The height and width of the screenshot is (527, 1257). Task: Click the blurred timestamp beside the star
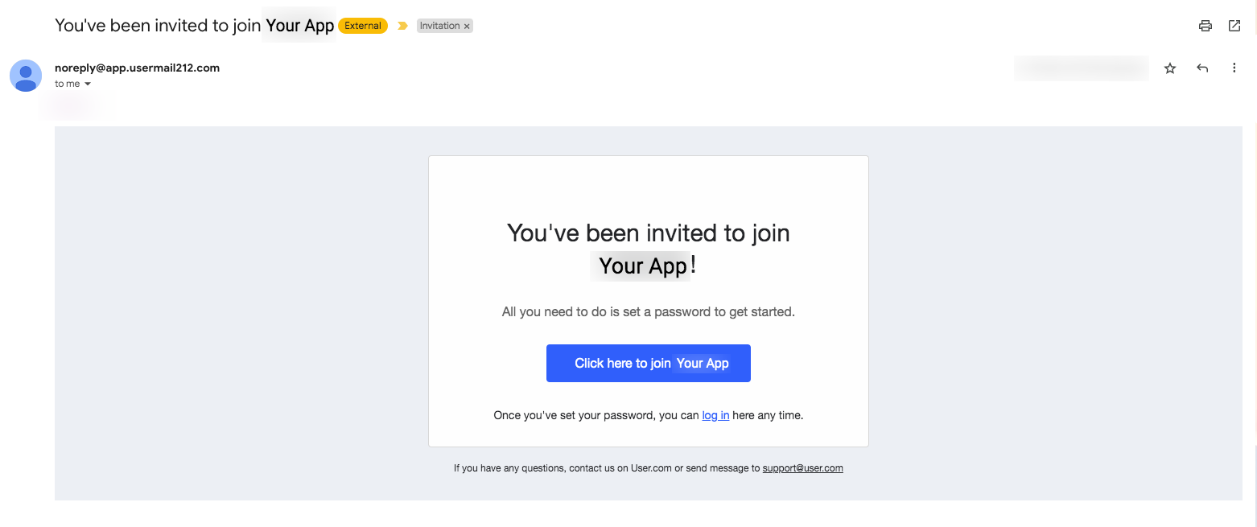1082,68
